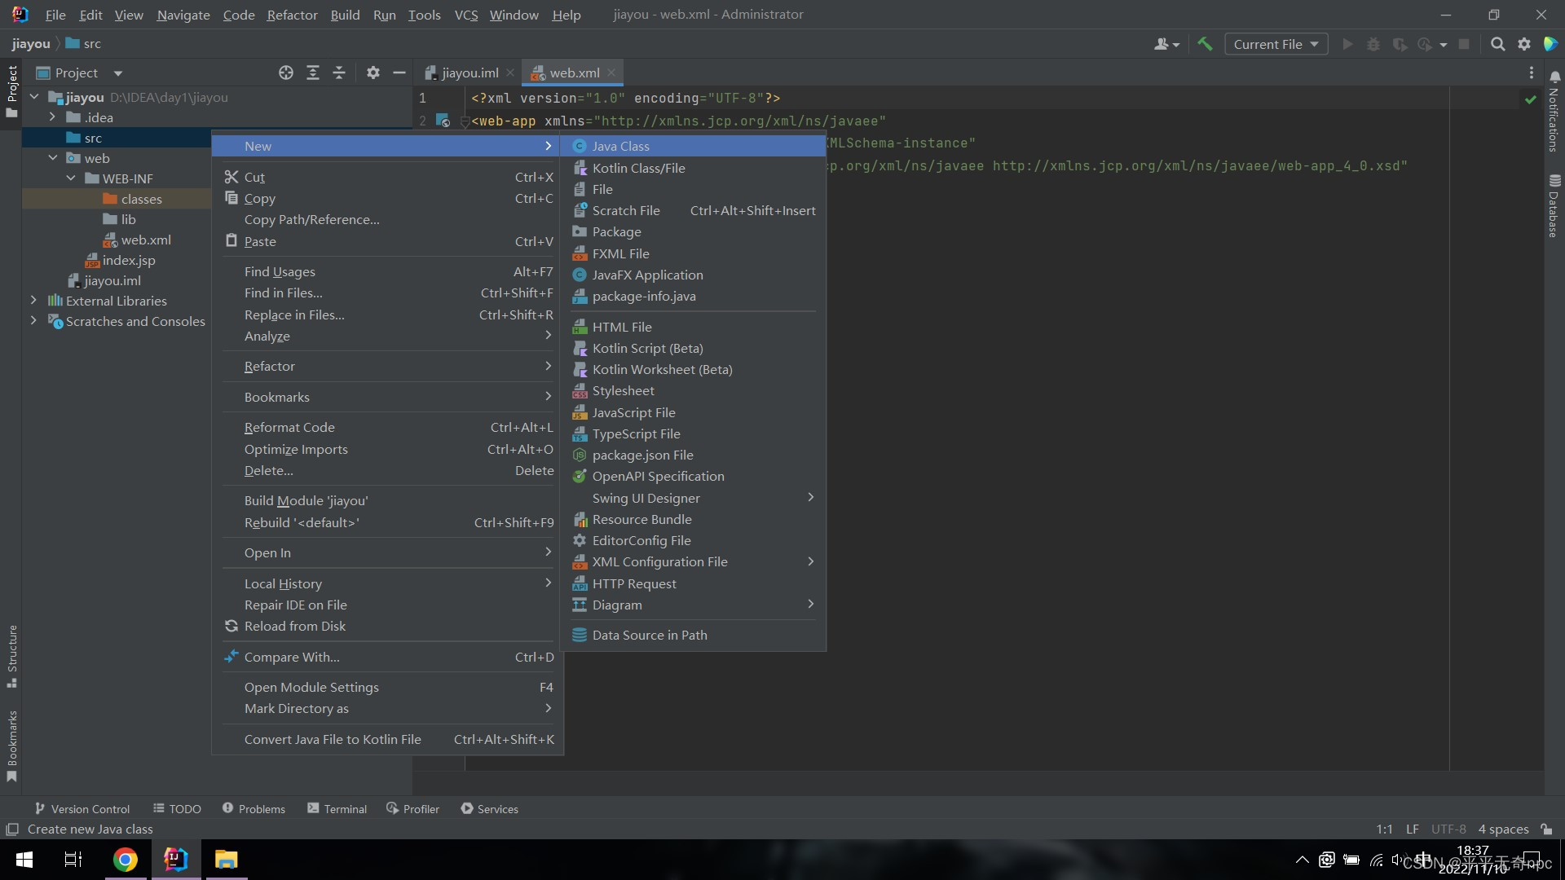Open the Version Control tool window
Screen dimensions: 1565x880
coord(82,808)
